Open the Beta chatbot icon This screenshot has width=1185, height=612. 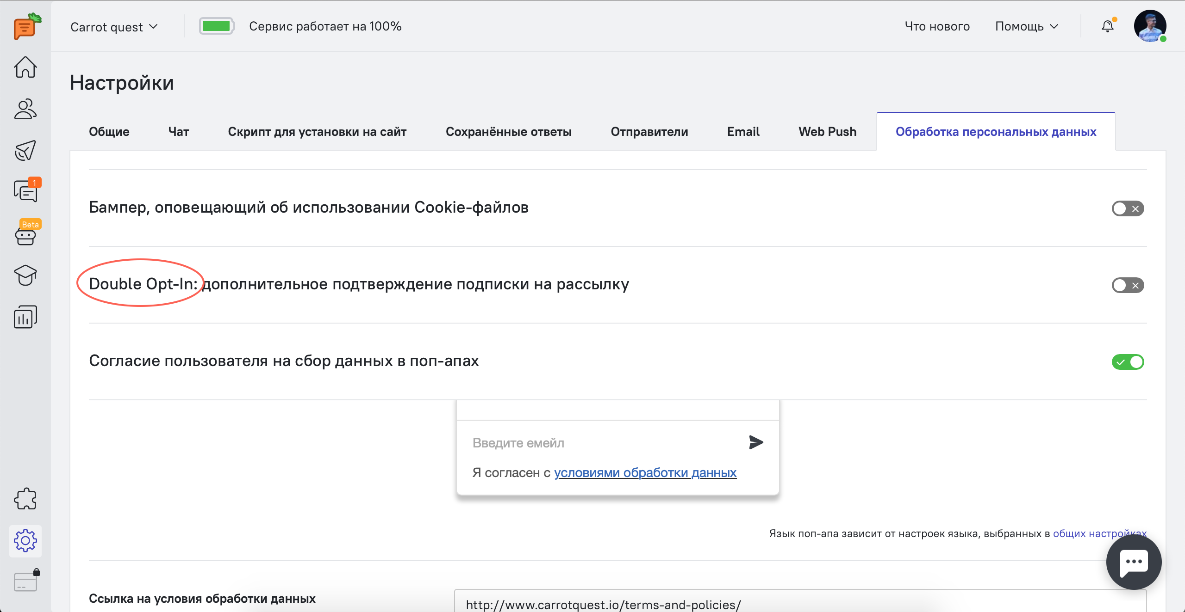pos(25,236)
